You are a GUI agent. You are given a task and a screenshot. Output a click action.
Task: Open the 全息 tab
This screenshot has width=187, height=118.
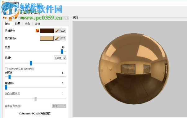(x=27, y=24)
